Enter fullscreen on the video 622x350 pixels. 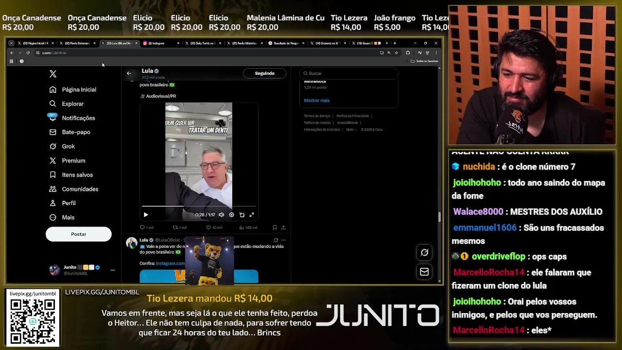tap(252, 214)
